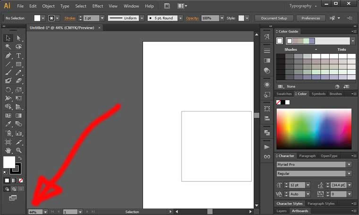Open the Regular font style dropdown
This screenshot has width=359, height=215.
[x=349, y=173]
